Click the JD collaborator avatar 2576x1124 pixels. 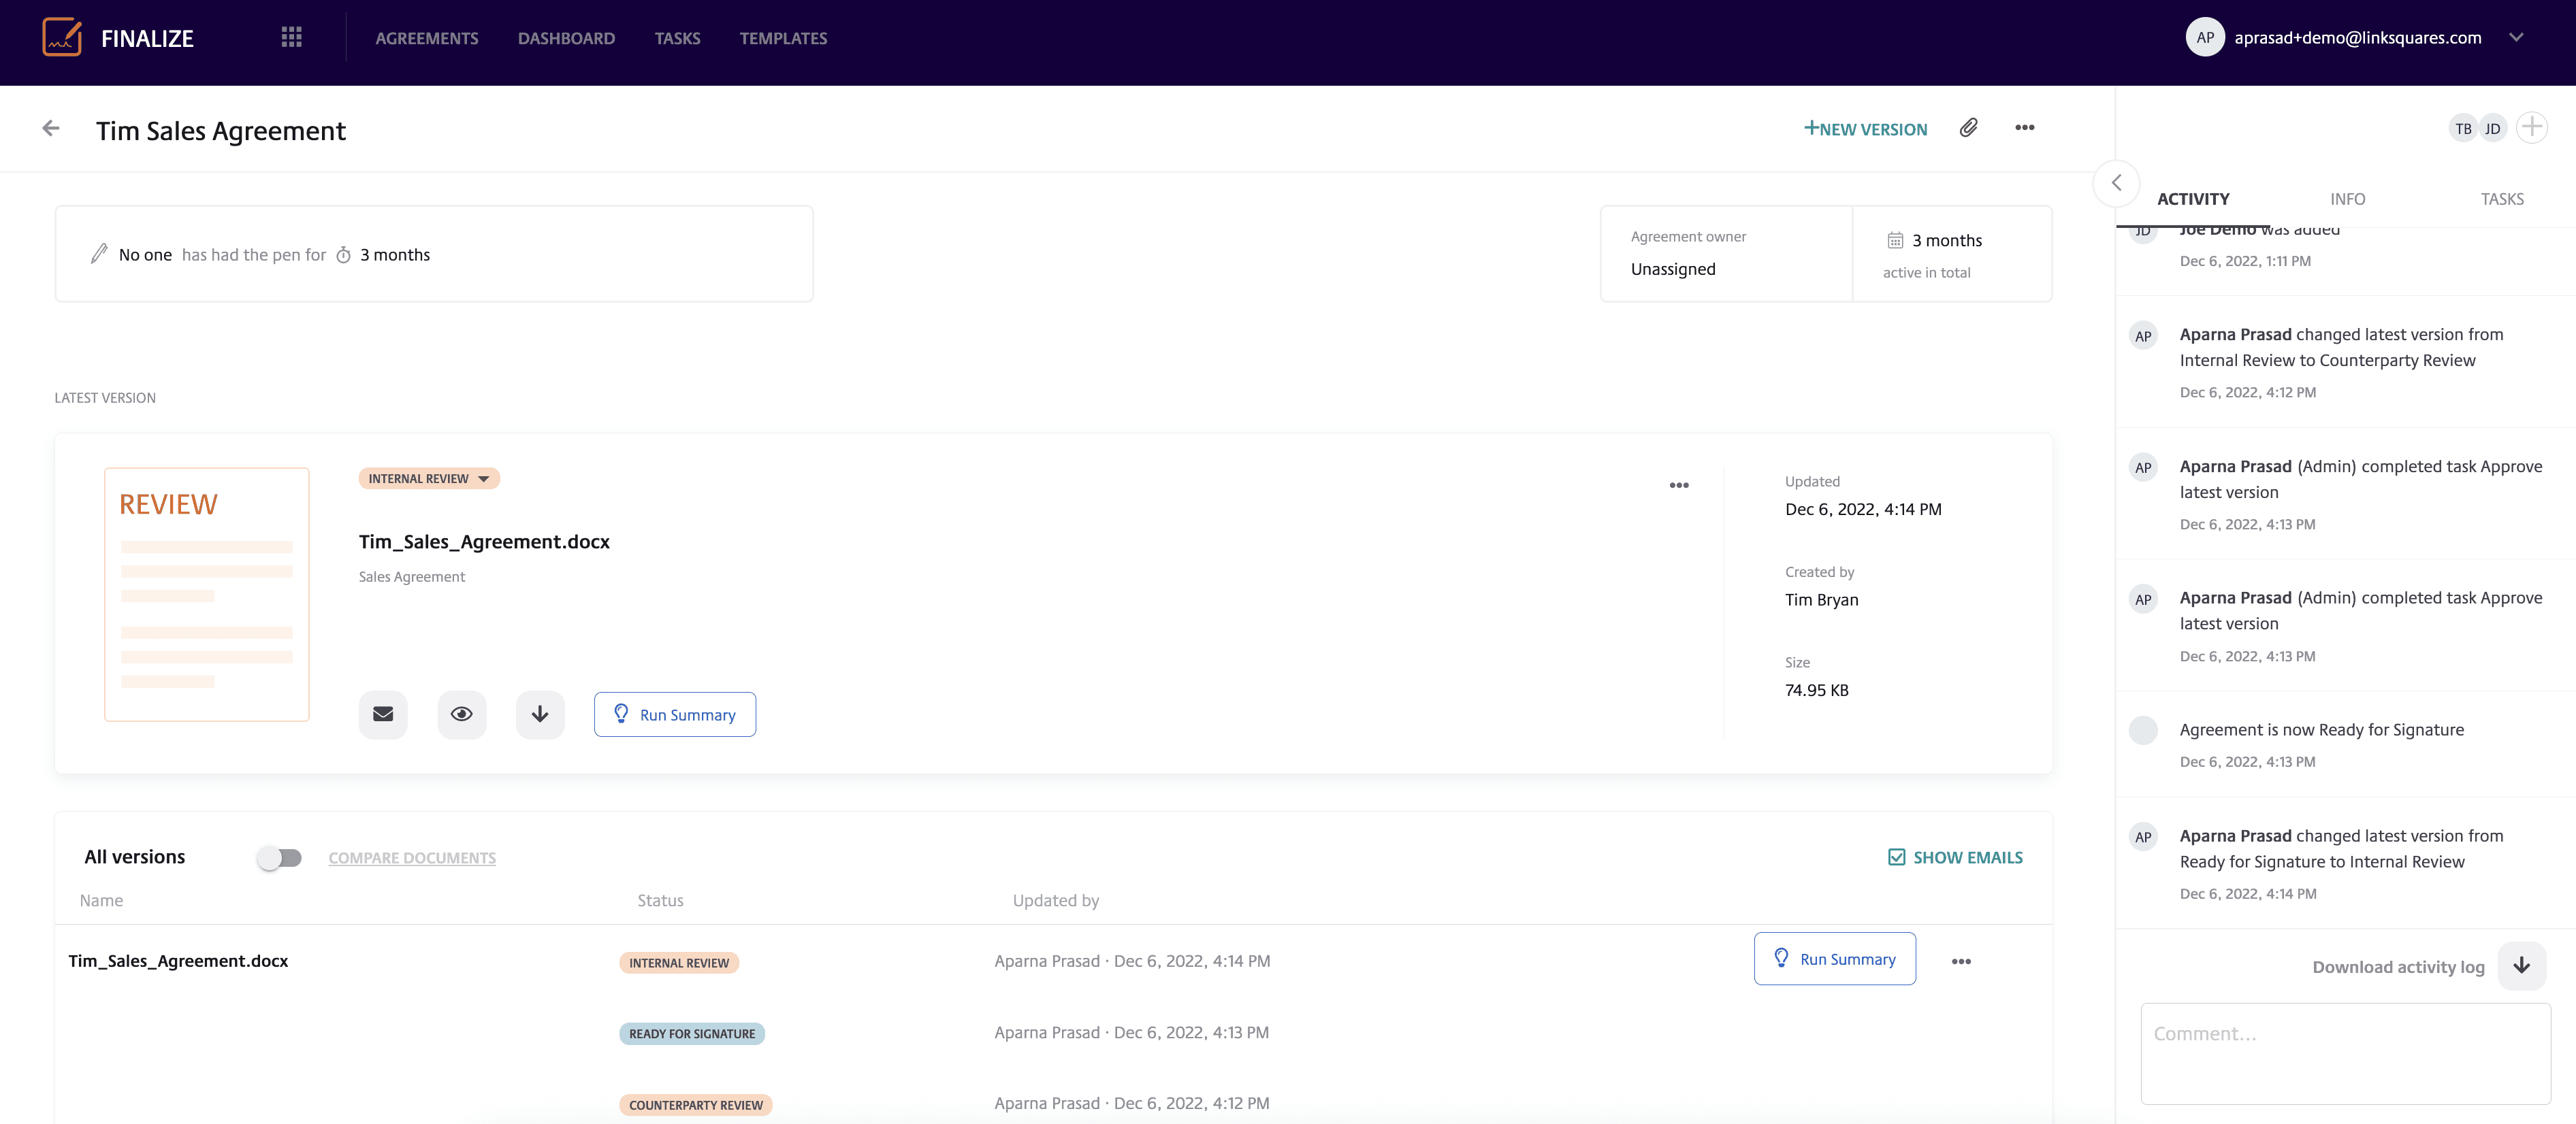(2492, 128)
